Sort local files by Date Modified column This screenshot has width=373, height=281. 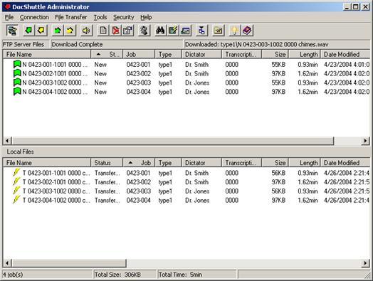(x=345, y=163)
